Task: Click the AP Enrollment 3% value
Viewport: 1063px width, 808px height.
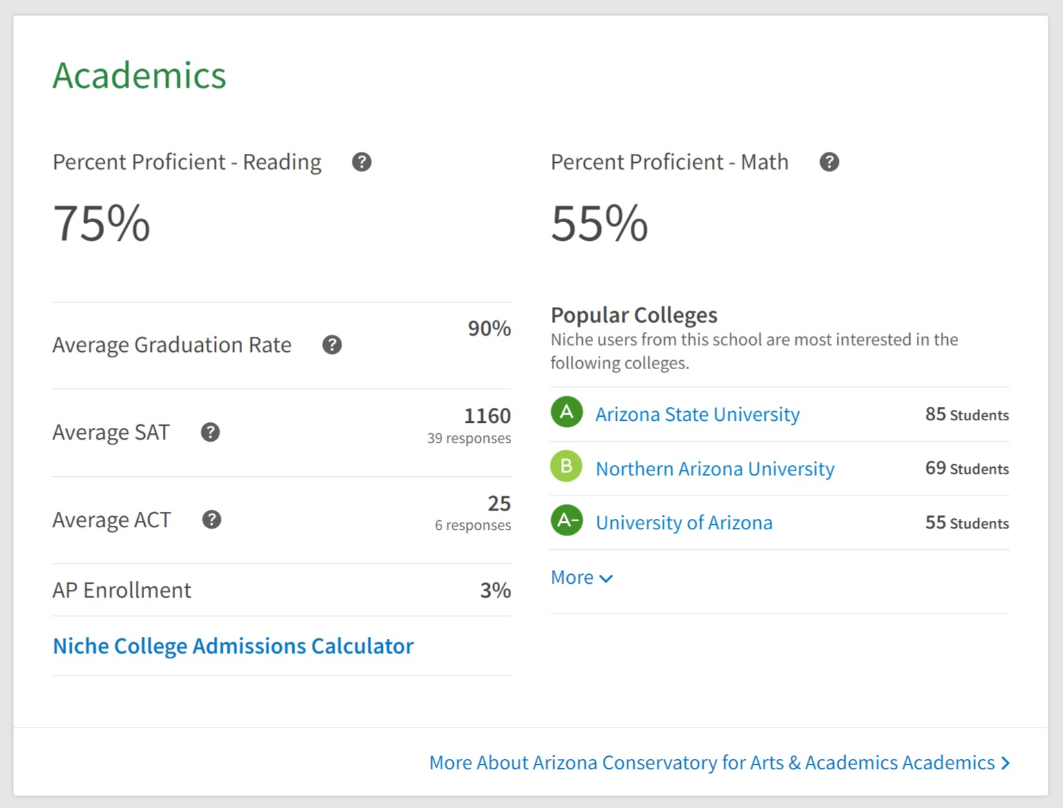Action: pyautogui.click(x=495, y=591)
